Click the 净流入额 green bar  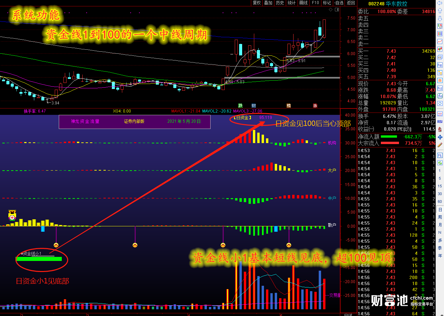389,137
